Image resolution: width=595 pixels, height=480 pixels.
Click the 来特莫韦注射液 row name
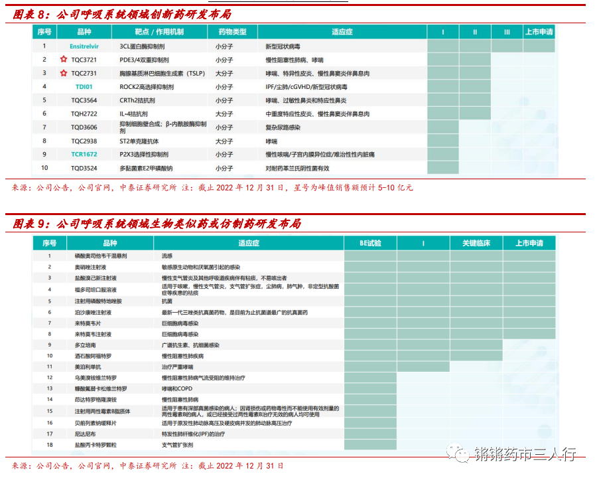pyautogui.click(x=93, y=334)
